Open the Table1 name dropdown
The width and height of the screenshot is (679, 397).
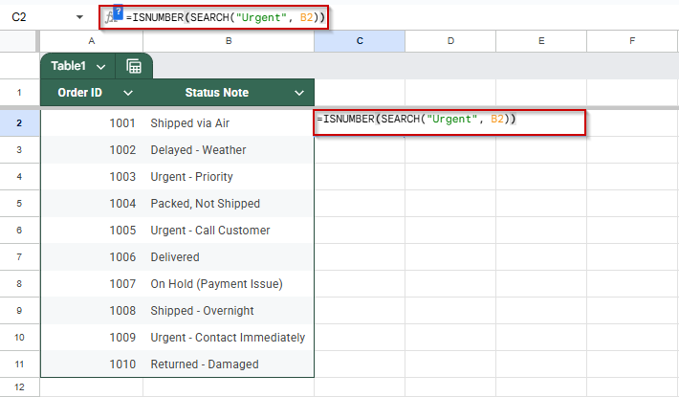[x=101, y=67]
